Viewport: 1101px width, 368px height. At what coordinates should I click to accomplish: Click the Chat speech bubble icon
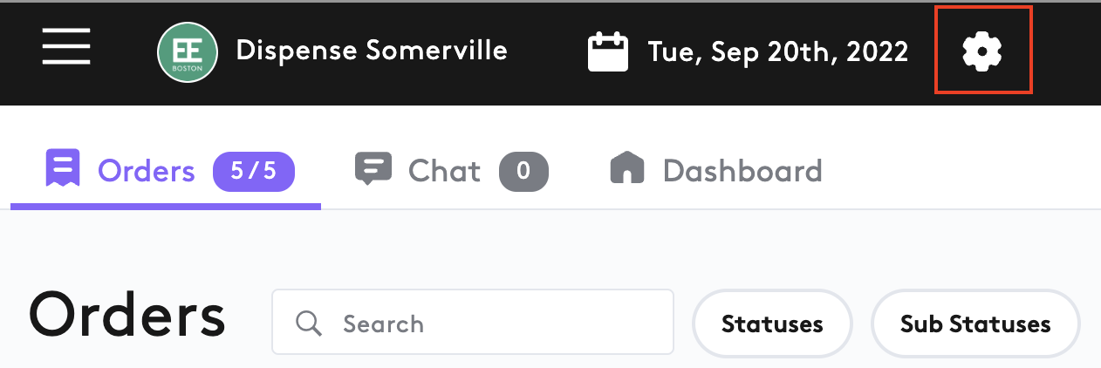click(373, 168)
